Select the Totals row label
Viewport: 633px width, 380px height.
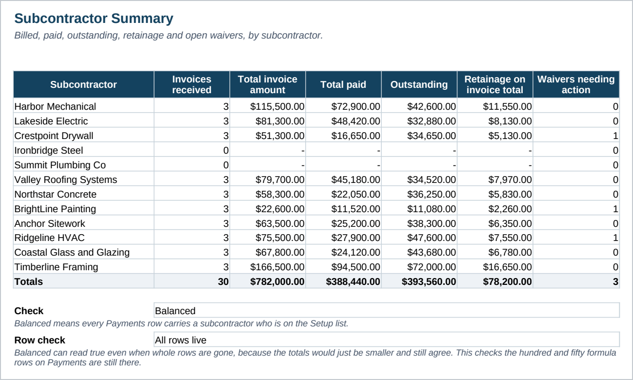pyautogui.click(x=83, y=281)
